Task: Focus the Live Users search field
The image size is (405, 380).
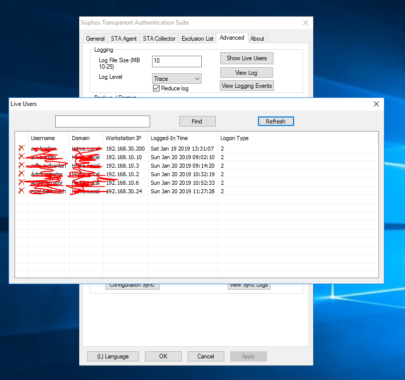Action: click(102, 121)
